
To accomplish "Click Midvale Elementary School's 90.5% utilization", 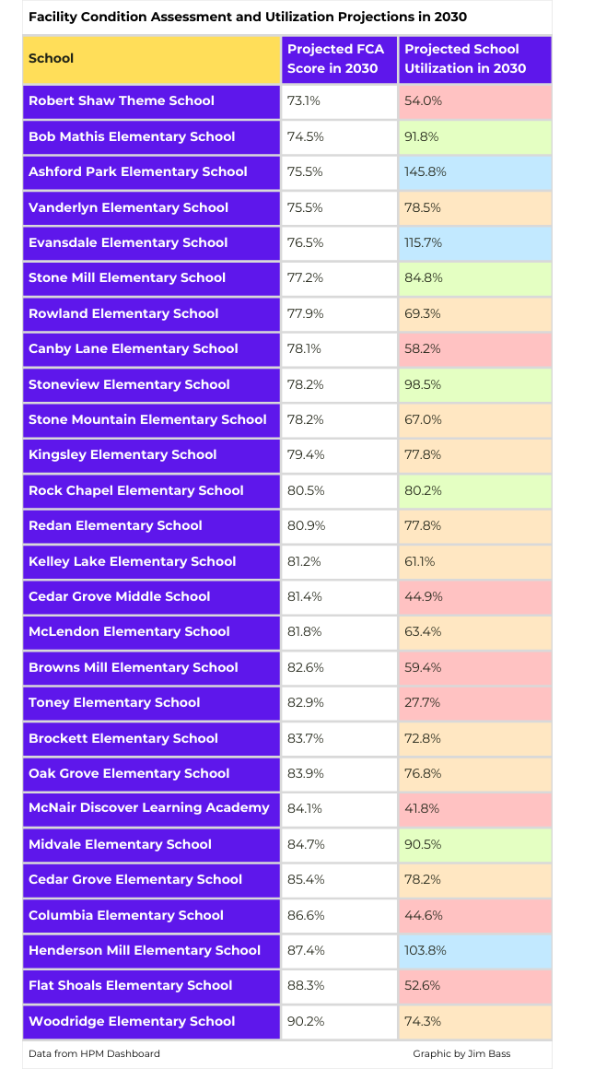I will click(475, 844).
